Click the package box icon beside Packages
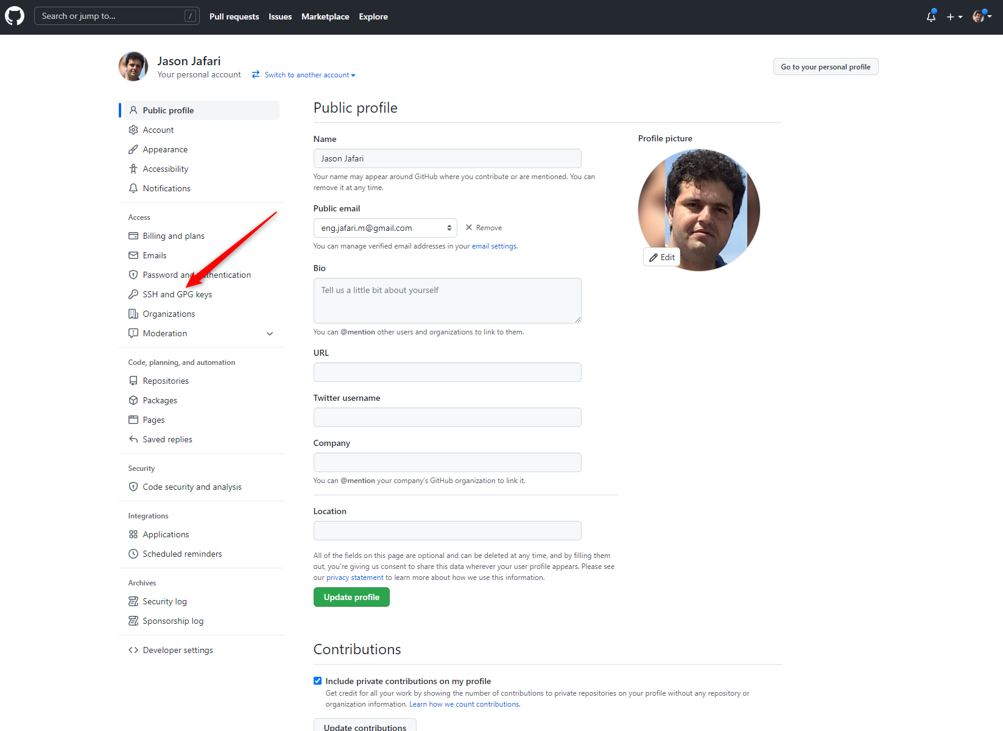Viewport: 1003px width, 731px height. click(x=133, y=400)
